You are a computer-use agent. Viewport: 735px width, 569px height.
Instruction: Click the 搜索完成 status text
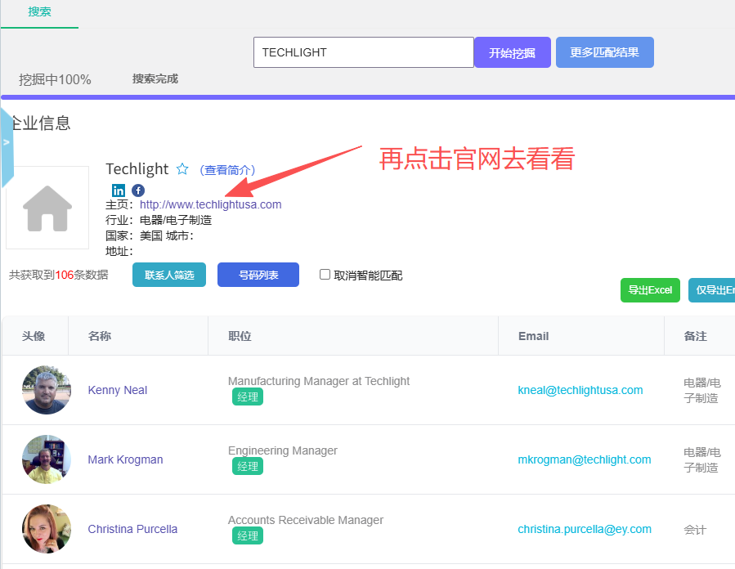155,78
